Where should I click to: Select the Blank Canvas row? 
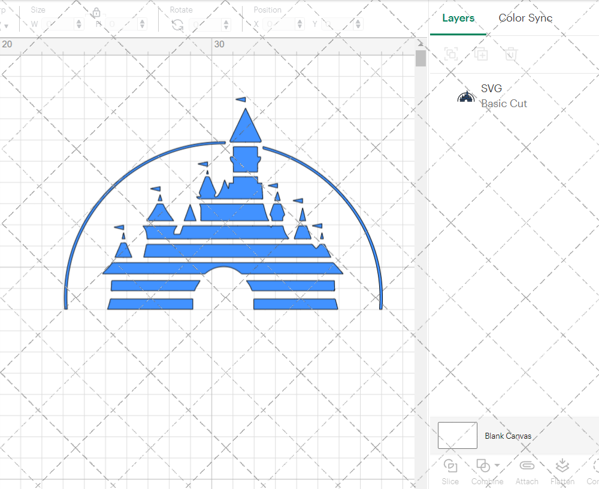(514, 436)
